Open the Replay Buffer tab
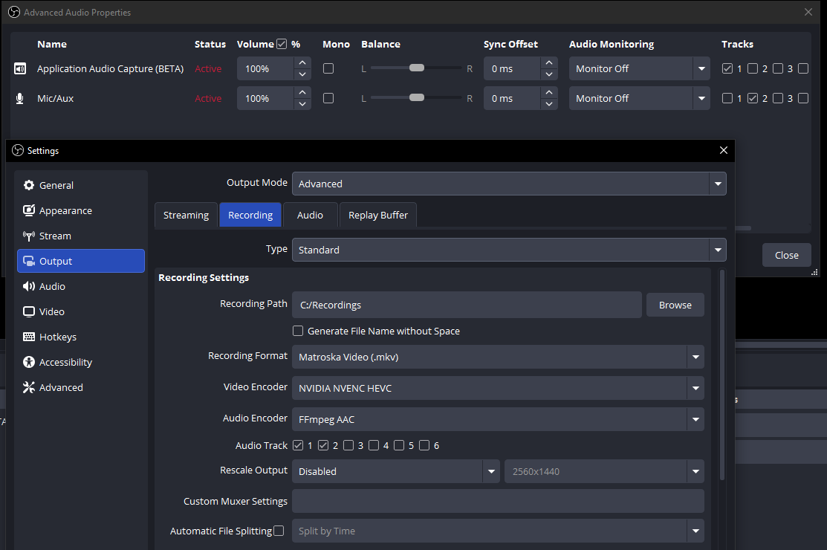 point(378,215)
